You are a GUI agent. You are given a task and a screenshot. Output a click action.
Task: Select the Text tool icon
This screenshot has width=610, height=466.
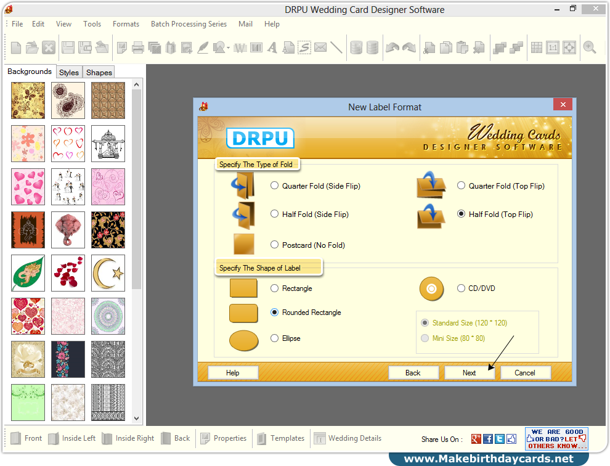(271, 47)
